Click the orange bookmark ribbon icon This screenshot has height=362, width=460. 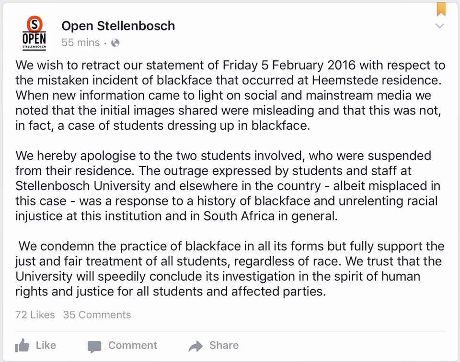pos(440,9)
